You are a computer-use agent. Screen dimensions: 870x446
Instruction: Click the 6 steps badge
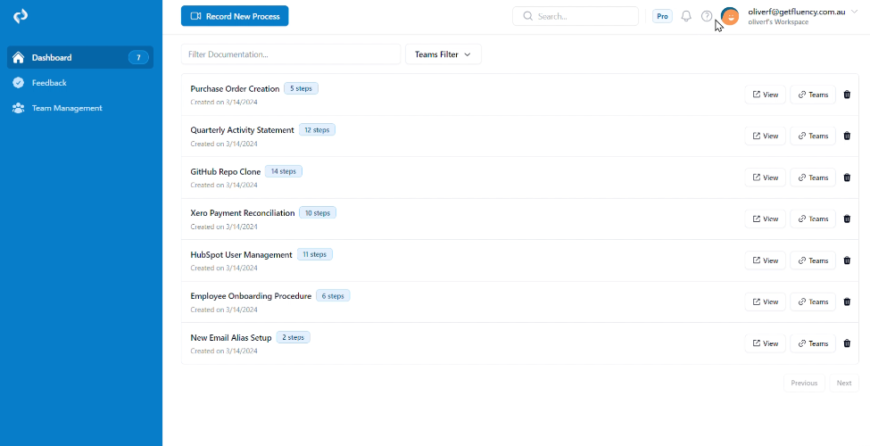click(x=333, y=295)
